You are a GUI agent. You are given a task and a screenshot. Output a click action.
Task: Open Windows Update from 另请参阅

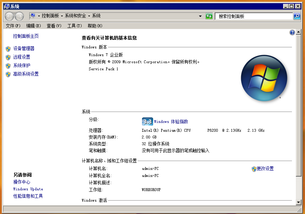28,189
